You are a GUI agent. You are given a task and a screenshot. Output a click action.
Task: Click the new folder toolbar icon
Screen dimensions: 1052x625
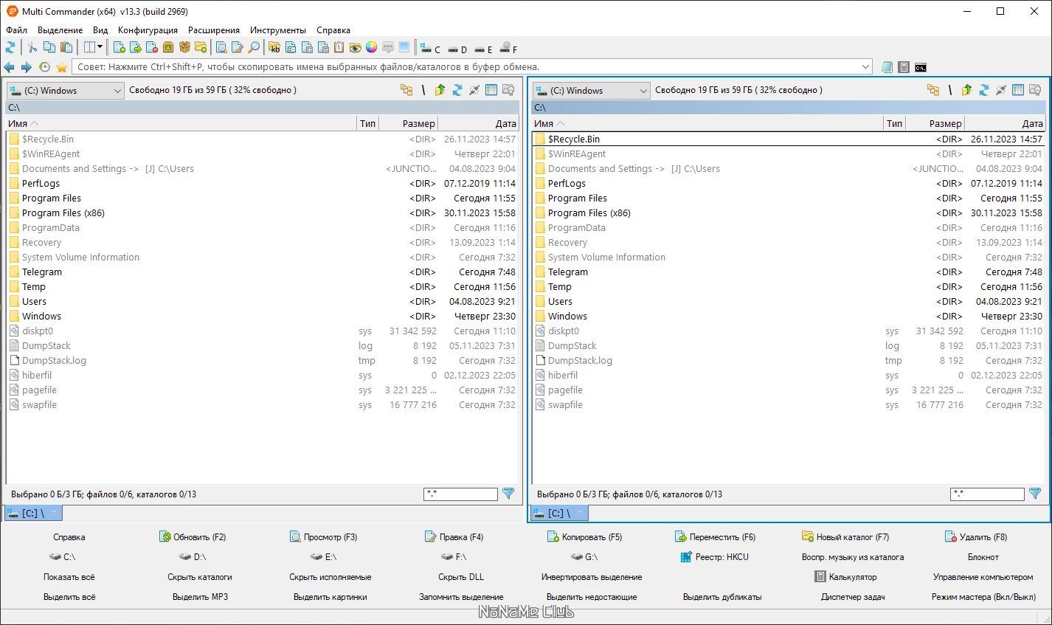click(201, 47)
